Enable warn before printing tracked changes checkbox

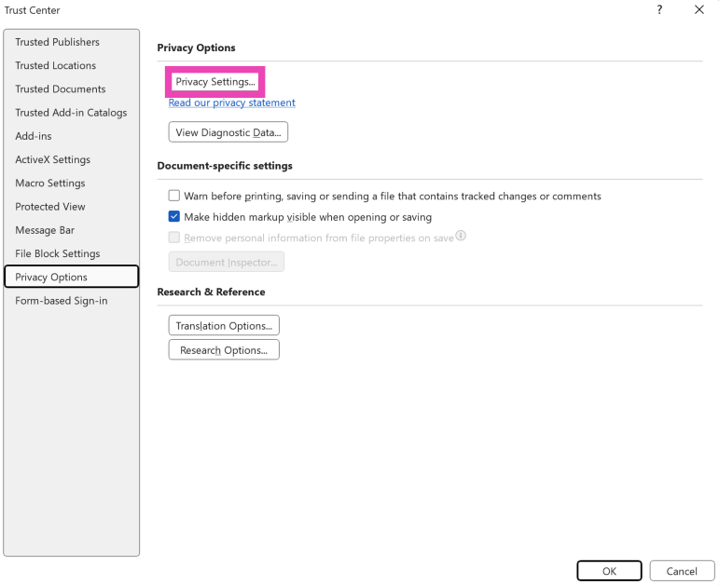click(174, 197)
